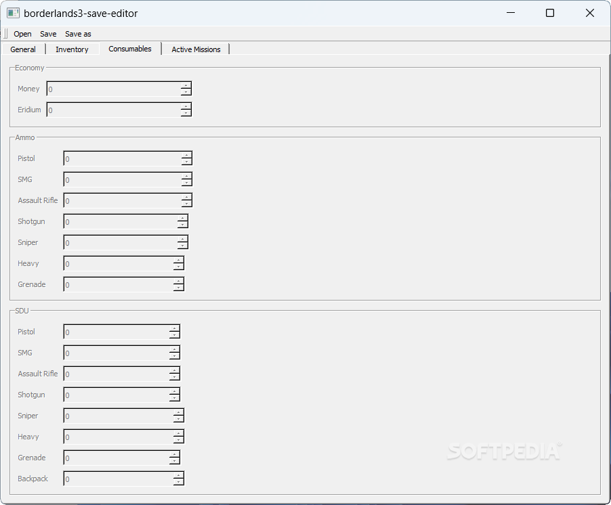
Task: Increase the Money value with up arrow
Action: pyautogui.click(x=186, y=85)
